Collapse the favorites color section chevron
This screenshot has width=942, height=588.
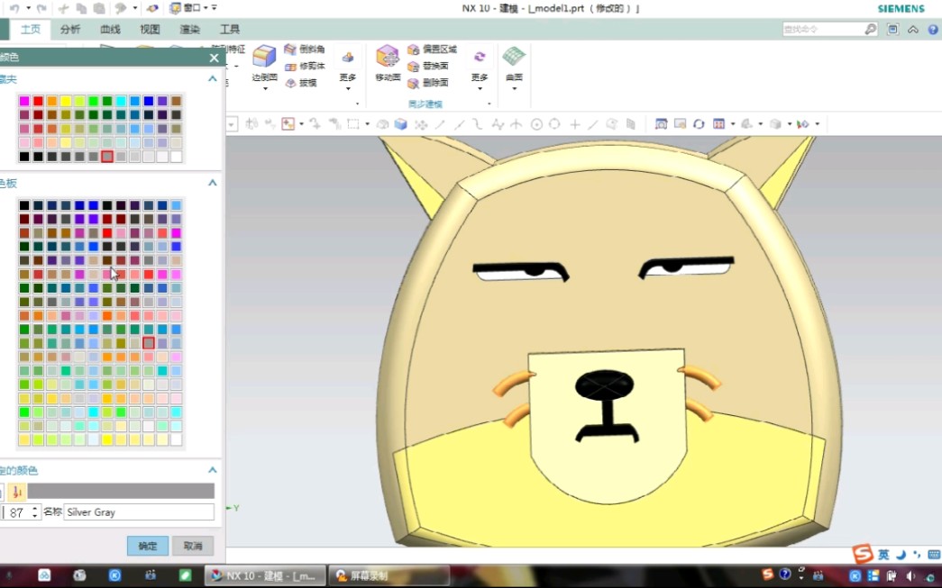click(x=212, y=78)
